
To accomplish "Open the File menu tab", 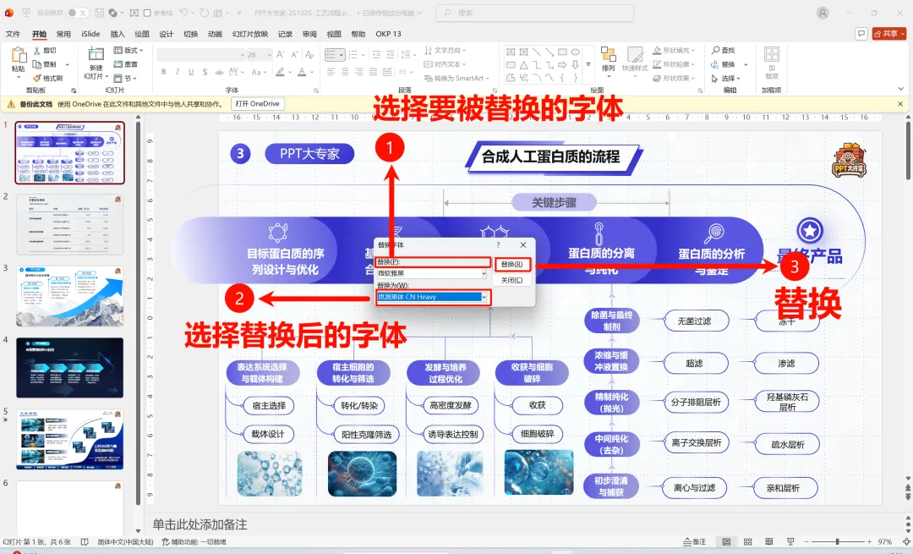I will pos(13,34).
